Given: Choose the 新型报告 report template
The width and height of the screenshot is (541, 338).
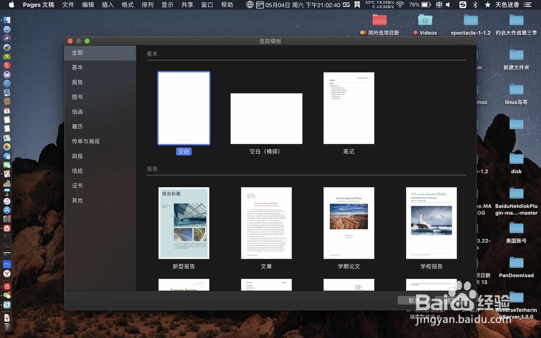Looking at the screenshot, I should pos(184,223).
